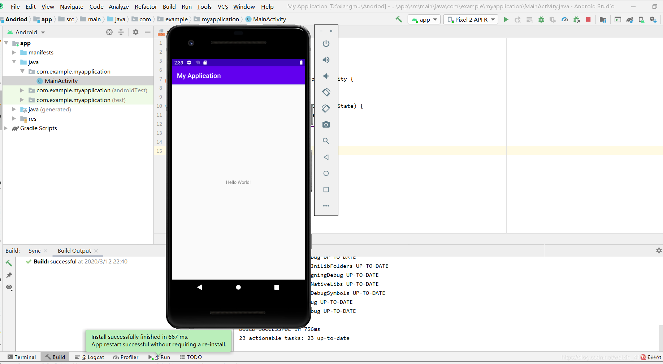Select MainActivity in the project tree
This screenshot has width=663, height=364.
click(x=61, y=81)
